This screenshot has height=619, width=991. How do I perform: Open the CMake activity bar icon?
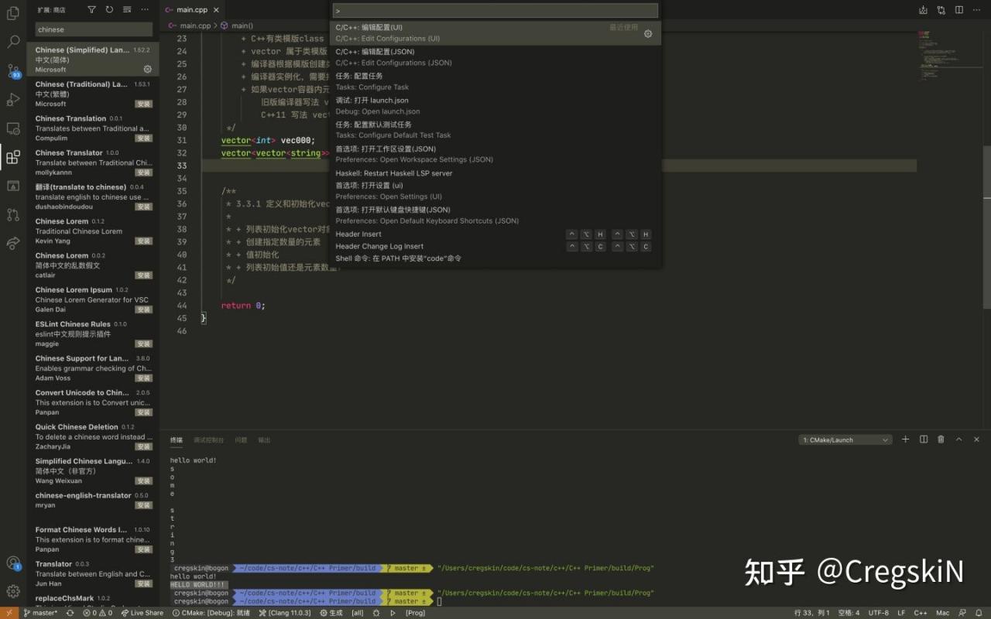pyautogui.click(x=13, y=186)
